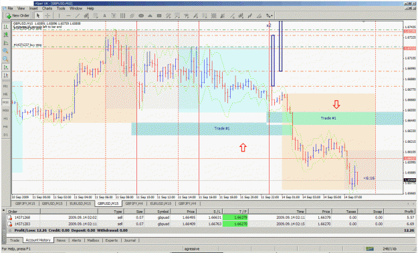Click the green T/P cell 1.66379

coord(235,218)
